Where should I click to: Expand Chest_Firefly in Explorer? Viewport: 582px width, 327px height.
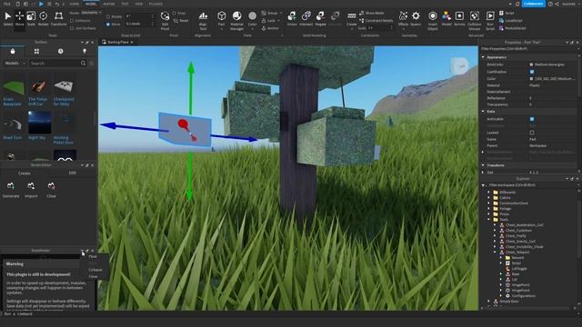point(495,236)
